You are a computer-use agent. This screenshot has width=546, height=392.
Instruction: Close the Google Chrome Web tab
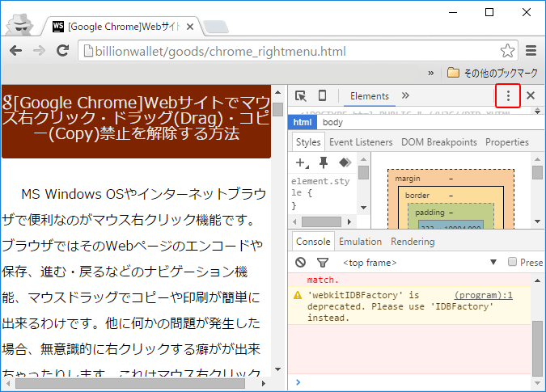[190, 27]
